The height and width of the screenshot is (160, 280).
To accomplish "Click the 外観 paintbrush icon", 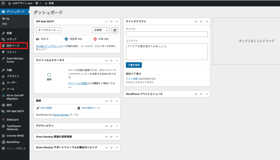I will (3, 70).
